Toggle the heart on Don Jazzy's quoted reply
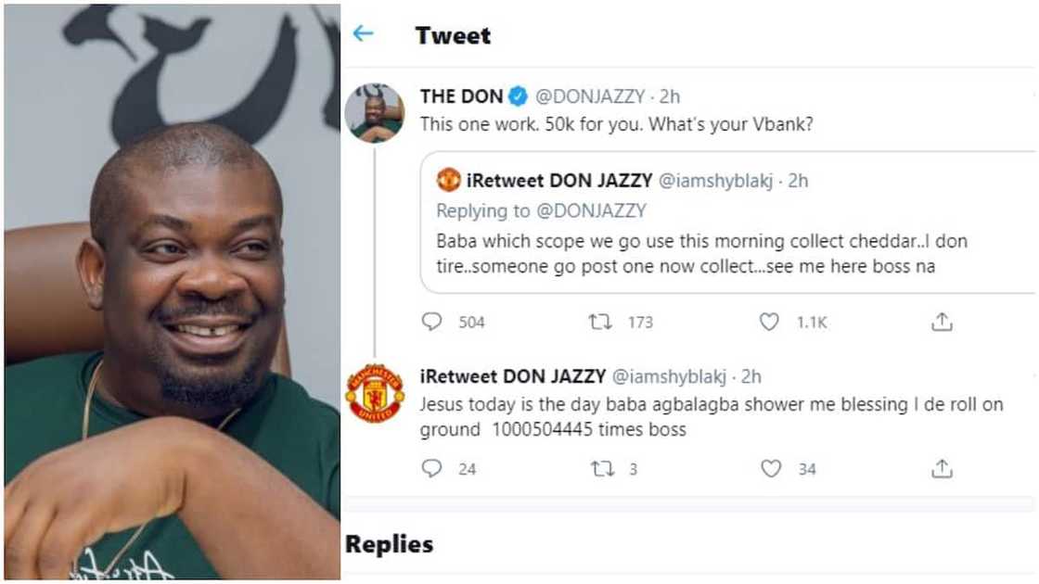 point(768,322)
